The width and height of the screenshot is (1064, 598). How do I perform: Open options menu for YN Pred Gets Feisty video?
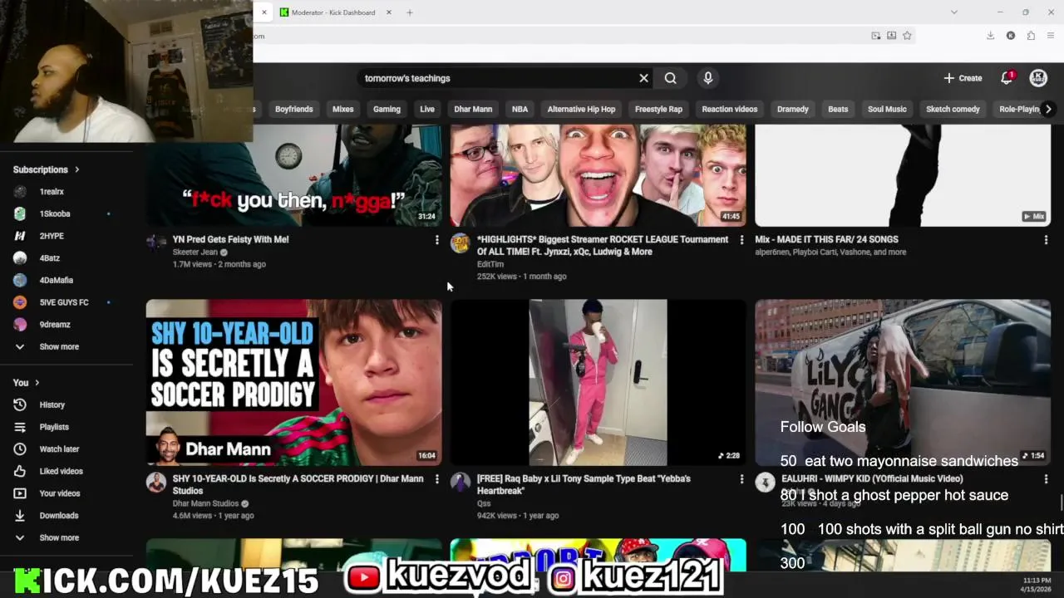(x=436, y=240)
